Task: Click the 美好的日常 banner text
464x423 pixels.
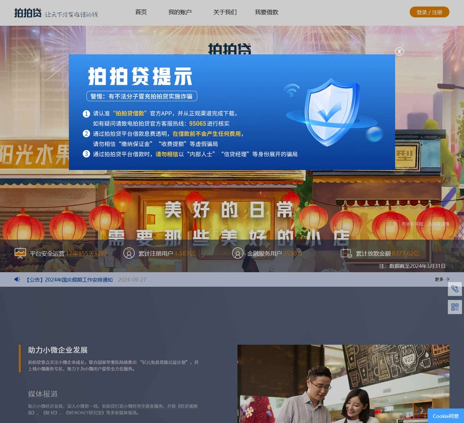Action: pyautogui.click(x=229, y=210)
